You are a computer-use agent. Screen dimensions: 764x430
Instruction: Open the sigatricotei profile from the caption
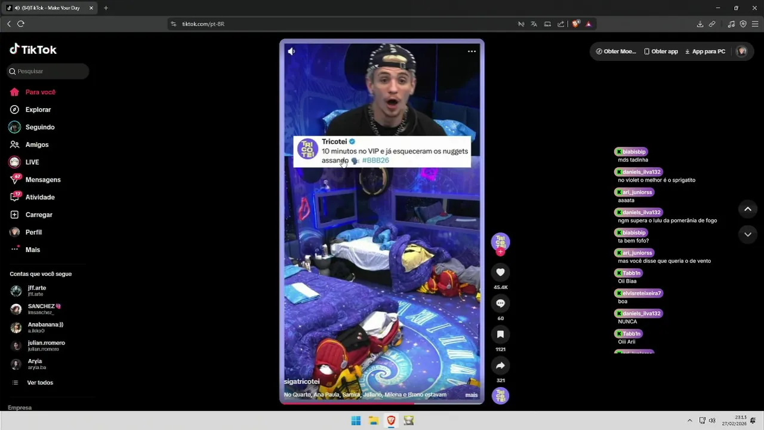click(x=301, y=381)
